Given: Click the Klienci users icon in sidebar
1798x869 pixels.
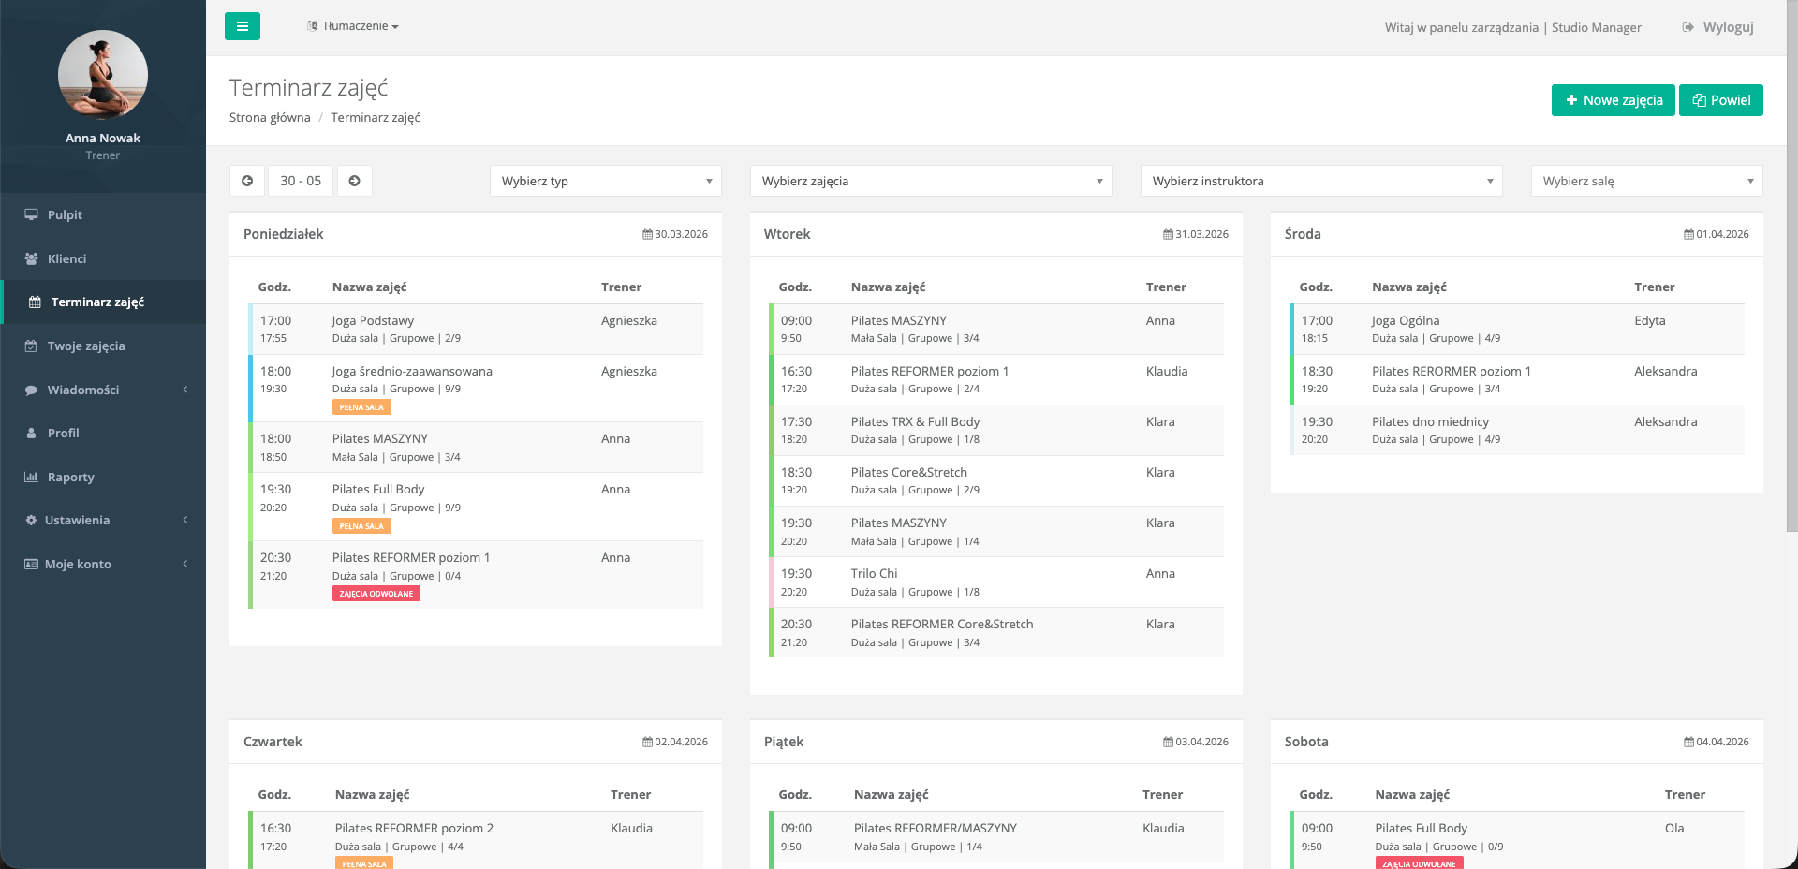Looking at the screenshot, I should click(32, 258).
